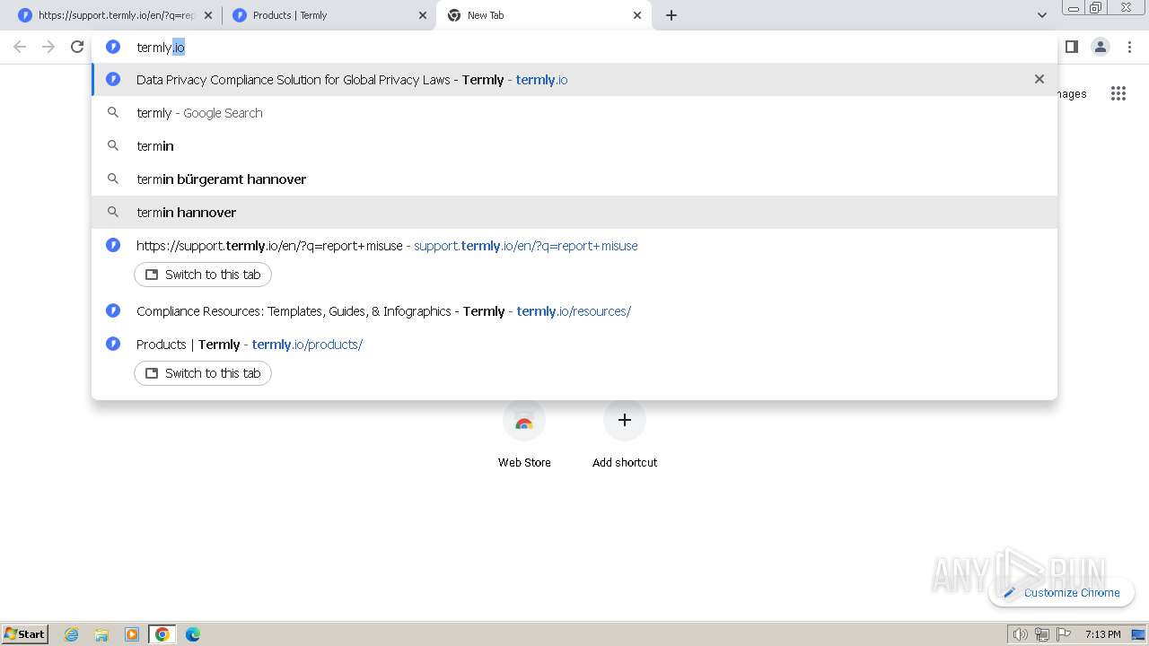1149x646 pixels.
Task: Open the side panel icon
Action: (x=1071, y=47)
